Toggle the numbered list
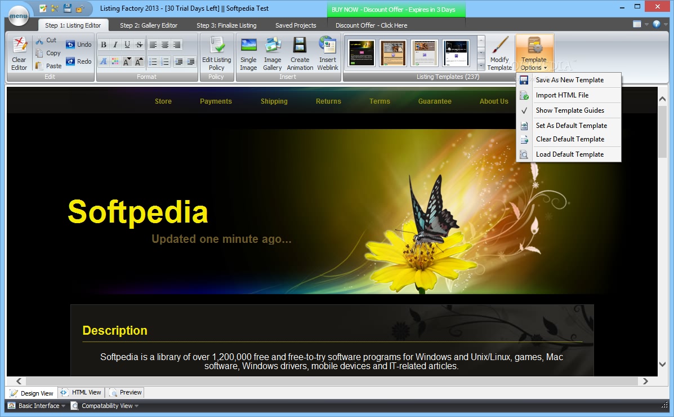This screenshot has height=417, width=674. pos(165,62)
